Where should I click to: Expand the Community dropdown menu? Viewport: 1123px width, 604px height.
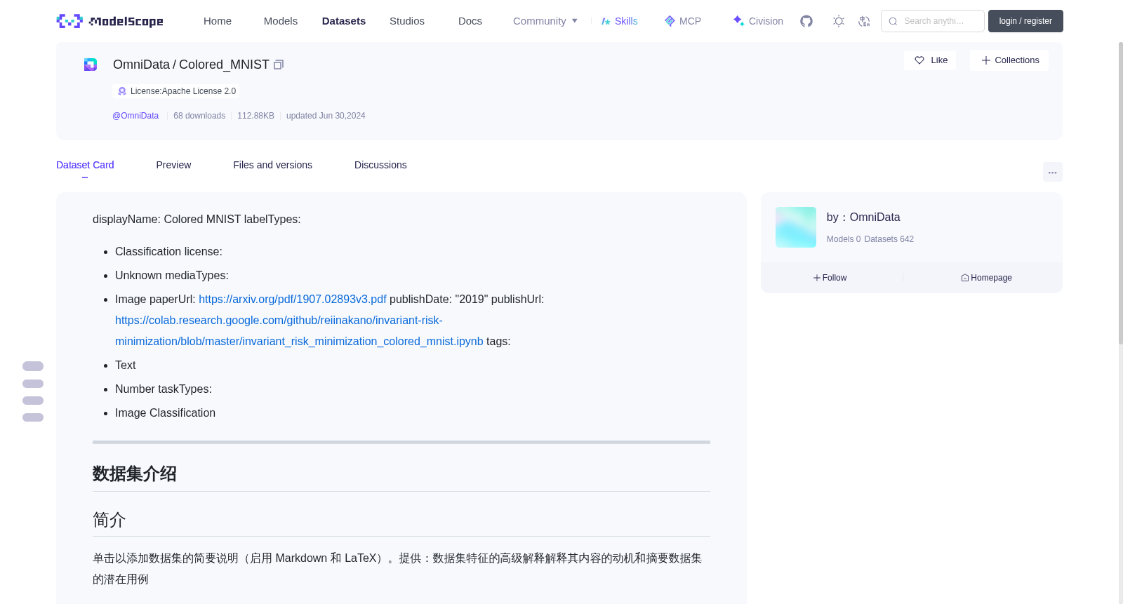click(545, 21)
